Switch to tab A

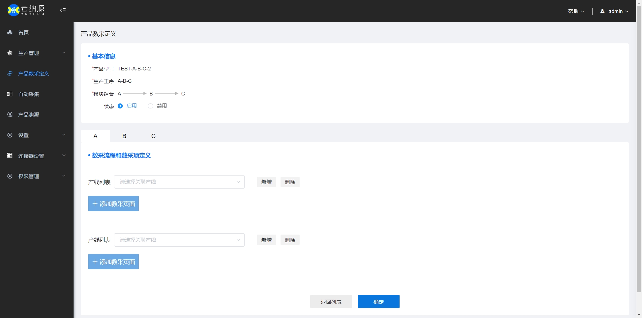[95, 136]
